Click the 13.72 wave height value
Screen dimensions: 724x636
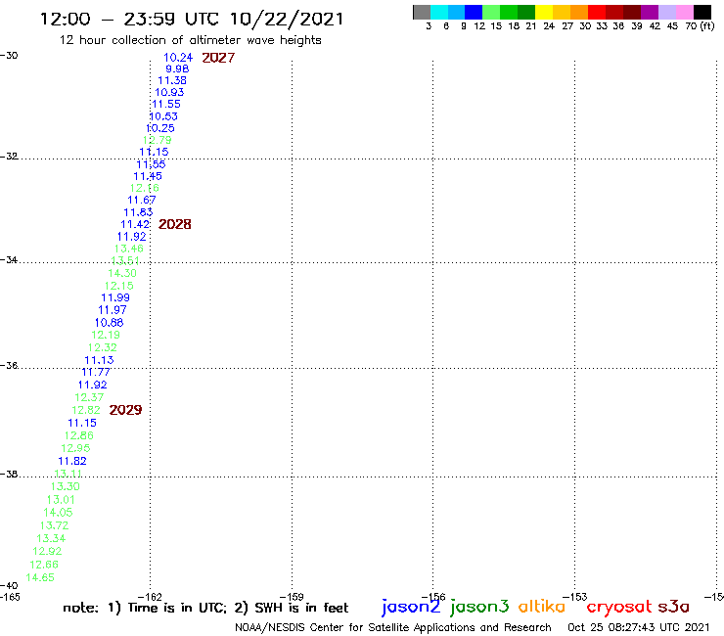pos(55,525)
